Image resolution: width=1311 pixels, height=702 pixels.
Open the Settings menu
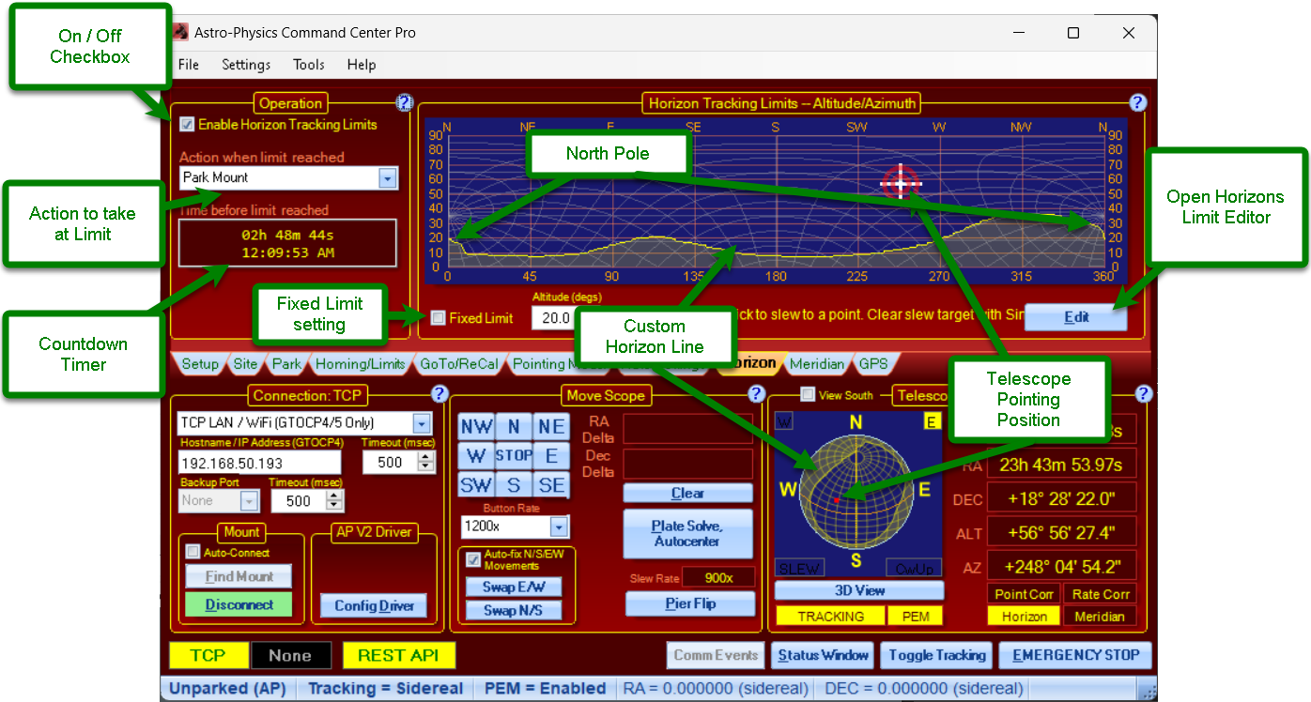pyautogui.click(x=246, y=65)
